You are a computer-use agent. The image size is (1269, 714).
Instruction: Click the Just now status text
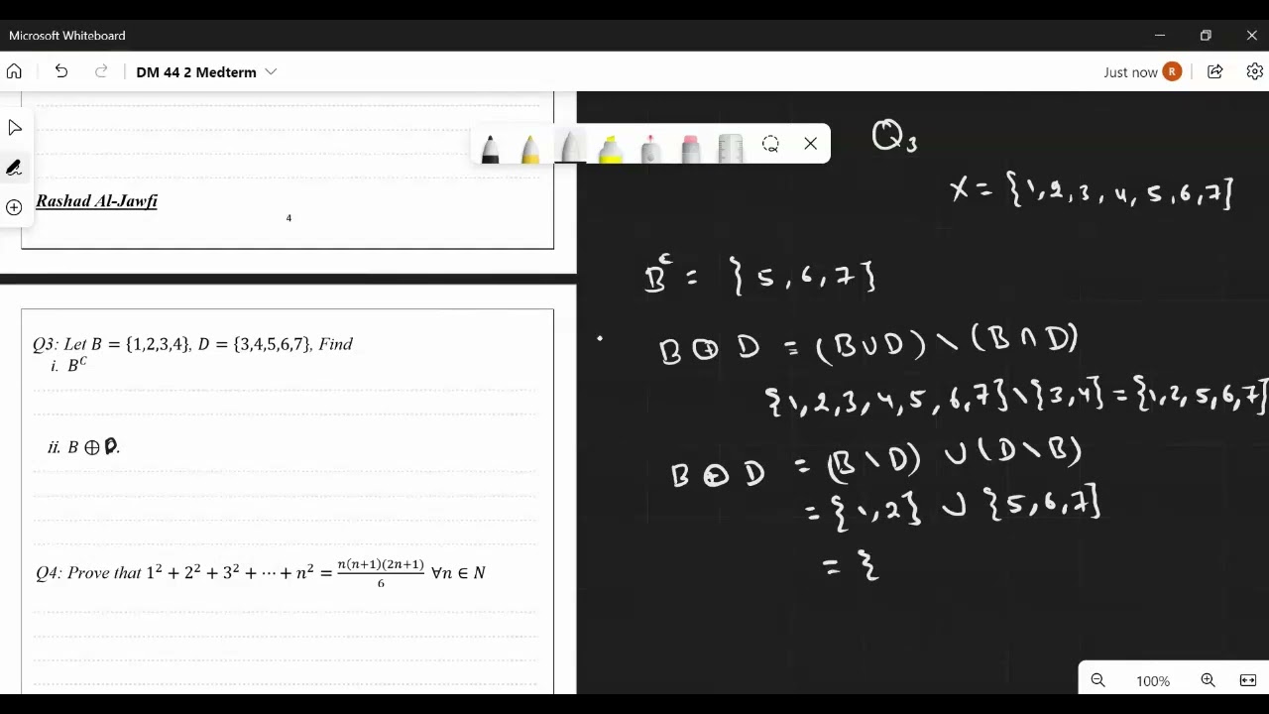[x=1130, y=72]
